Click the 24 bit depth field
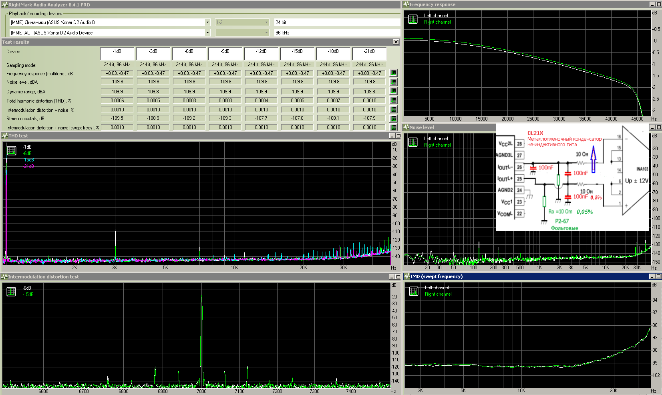This screenshot has height=395, width=662. pyautogui.click(x=337, y=22)
